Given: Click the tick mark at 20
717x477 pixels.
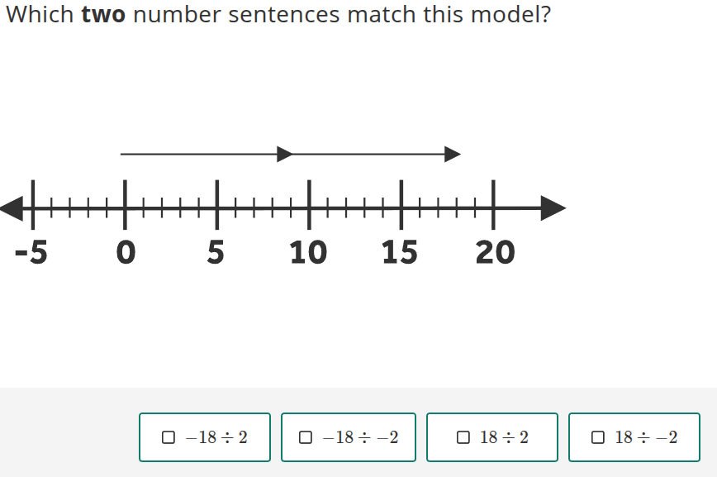Looking at the screenshot, I should [x=494, y=205].
